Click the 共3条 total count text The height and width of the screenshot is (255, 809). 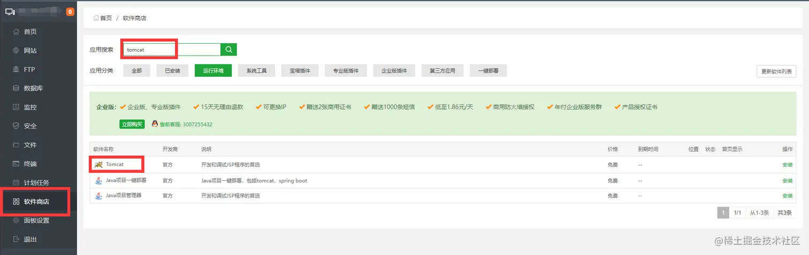point(784,213)
